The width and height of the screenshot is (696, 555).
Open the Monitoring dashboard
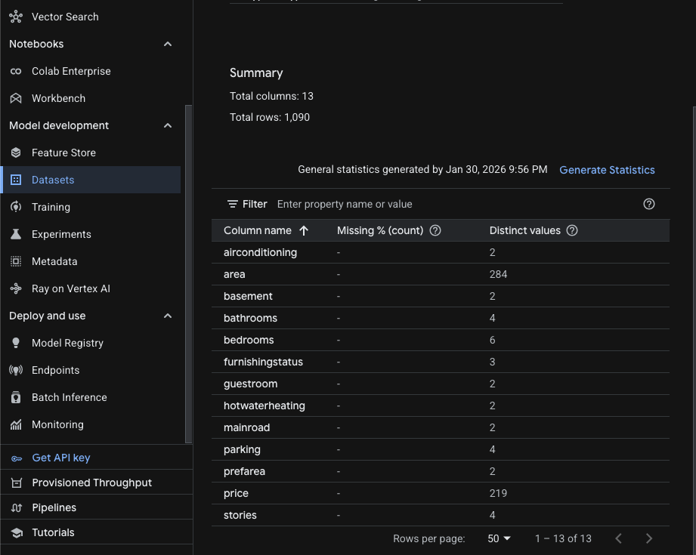coord(58,424)
